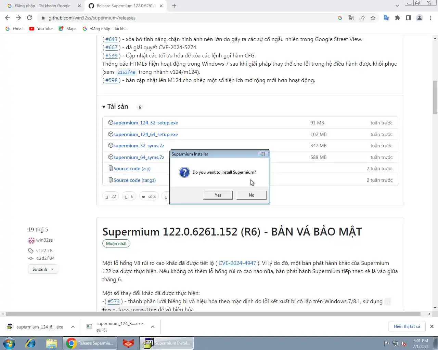Click the reaction button showing 22

[111, 197]
